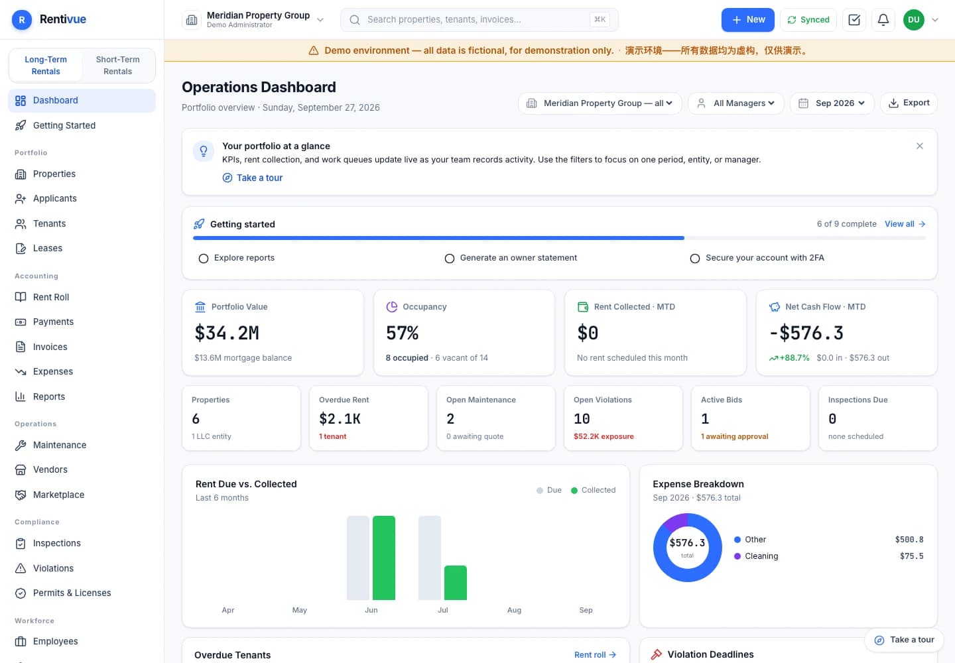Click the Occupancy pie chart icon

click(x=392, y=307)
